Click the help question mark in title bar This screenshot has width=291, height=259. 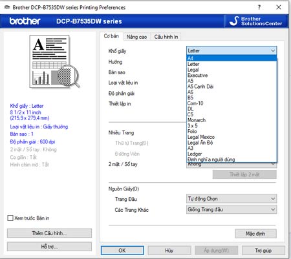[x=259, y=7]
